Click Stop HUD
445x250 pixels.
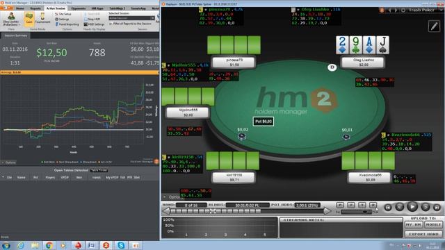pyautogui.click(x=92, y=19)
